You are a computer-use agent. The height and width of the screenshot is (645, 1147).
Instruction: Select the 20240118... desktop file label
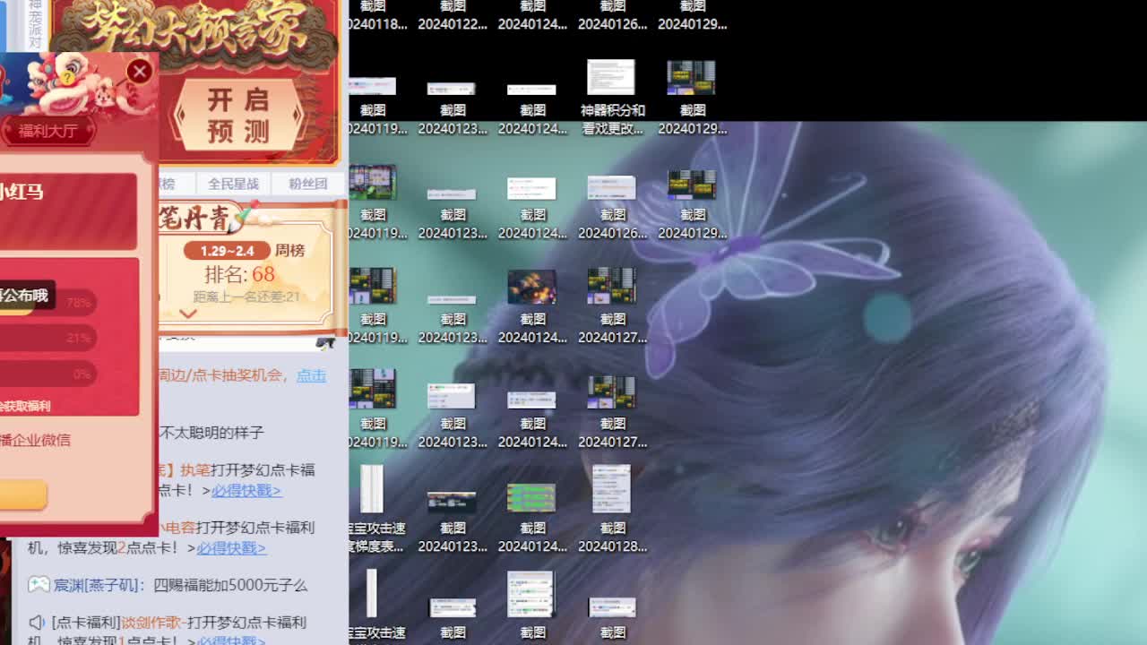click(377, 24)
